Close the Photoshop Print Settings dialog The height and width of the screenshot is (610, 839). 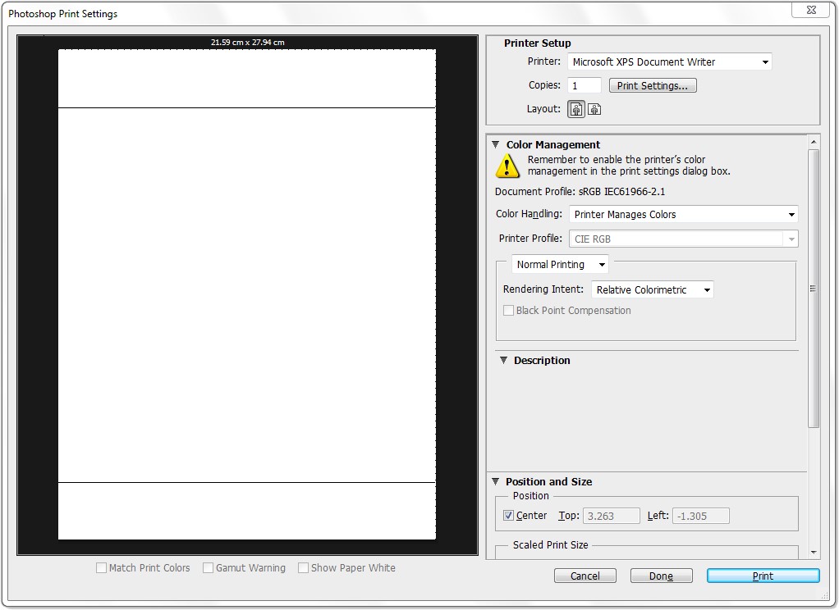point(810,10)
